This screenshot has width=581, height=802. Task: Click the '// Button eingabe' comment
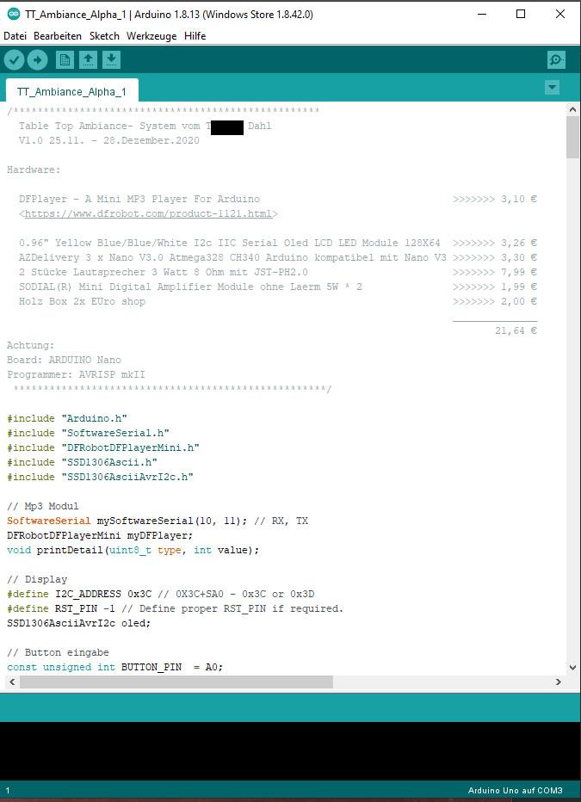click(x=58, y=652)
